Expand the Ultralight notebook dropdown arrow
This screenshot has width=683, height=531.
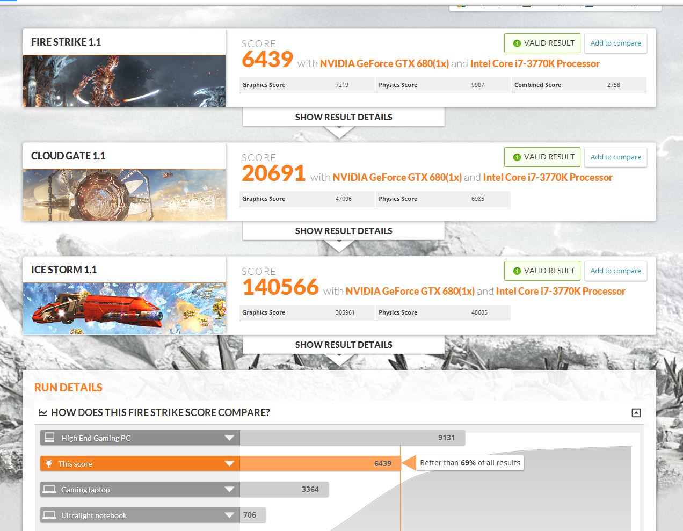click(229, 515)
